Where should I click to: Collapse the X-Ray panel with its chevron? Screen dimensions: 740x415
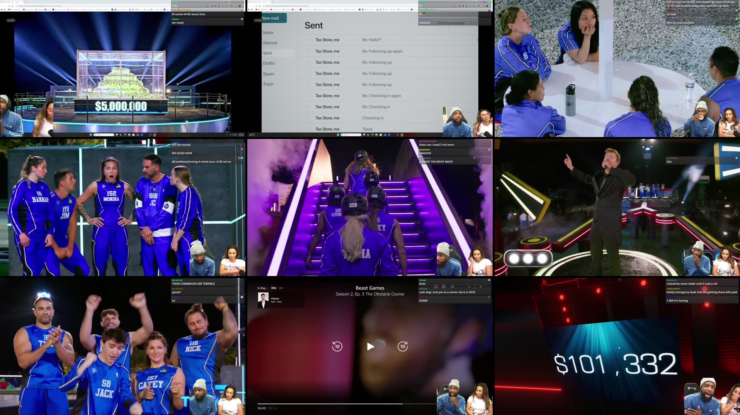pyautogui.click(x=267, y=288)
